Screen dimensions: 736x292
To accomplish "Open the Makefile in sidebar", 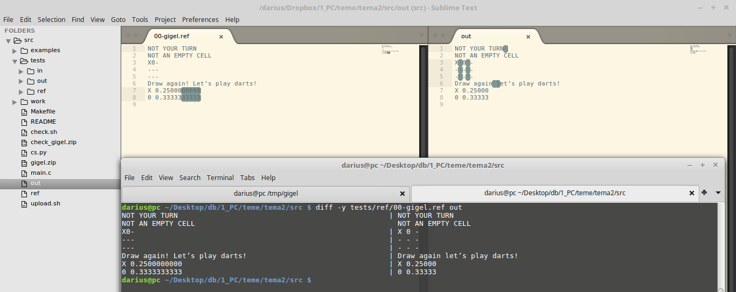I will 43,112.
